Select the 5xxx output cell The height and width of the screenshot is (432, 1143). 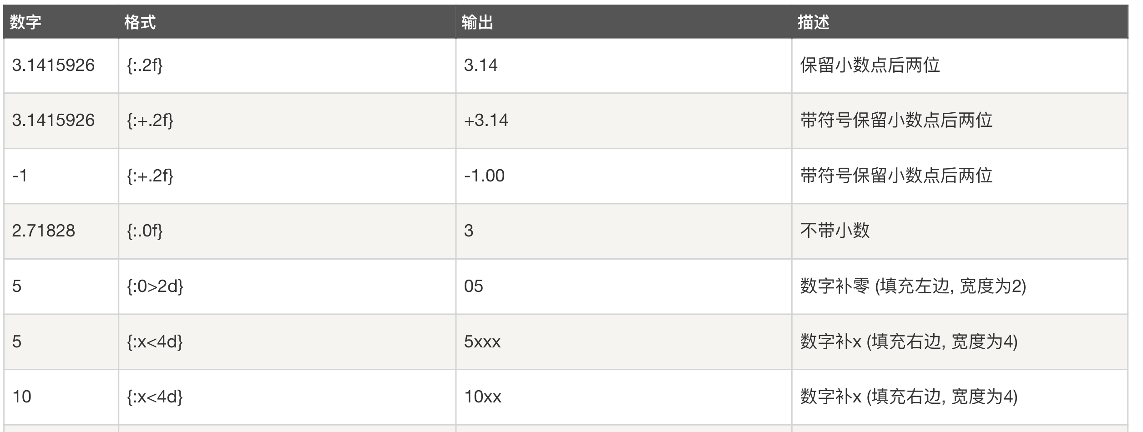[x=482, y=342]
